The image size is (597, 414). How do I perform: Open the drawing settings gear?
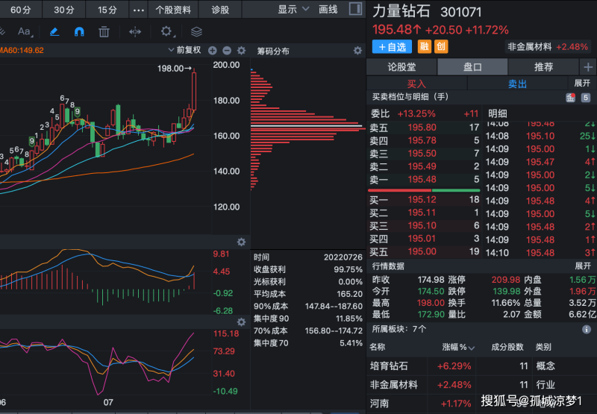tap(166, 31)
